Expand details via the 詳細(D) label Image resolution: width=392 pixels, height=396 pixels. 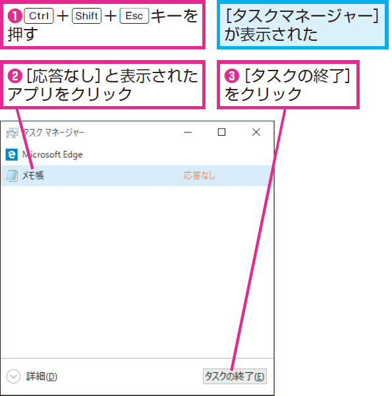42,376
